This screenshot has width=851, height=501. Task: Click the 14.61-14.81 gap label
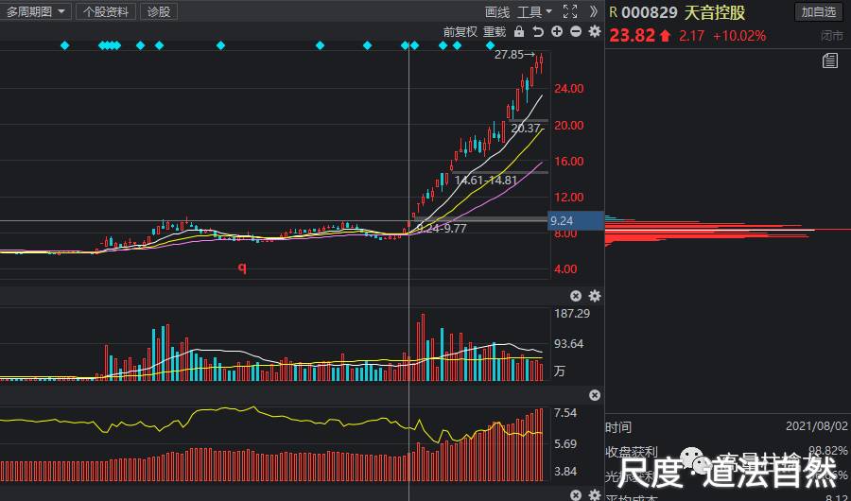pos(486,181)
